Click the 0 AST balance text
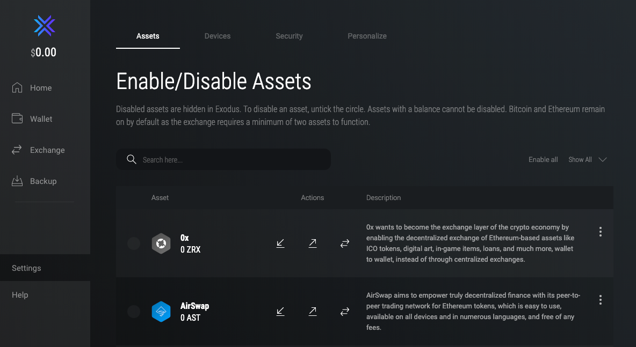The image size is (636, 347). [x=190, y=318]
